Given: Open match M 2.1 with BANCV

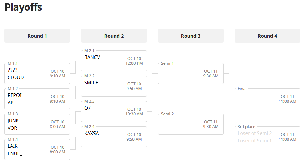Looking at the screenshot, I should [114, 61].
